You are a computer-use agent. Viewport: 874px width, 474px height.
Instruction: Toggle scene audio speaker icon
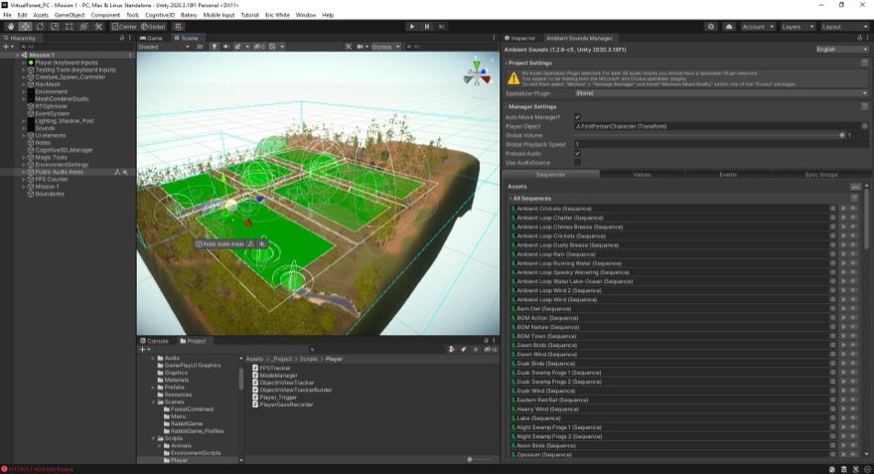225,47
